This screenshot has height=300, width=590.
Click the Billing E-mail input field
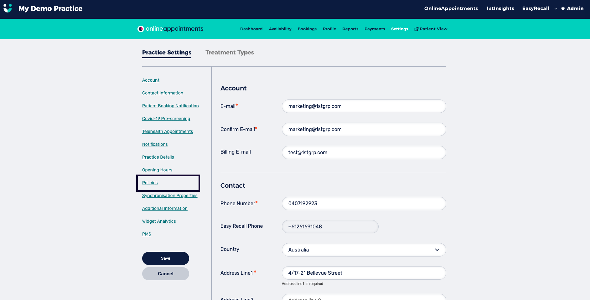coord(364,152)
